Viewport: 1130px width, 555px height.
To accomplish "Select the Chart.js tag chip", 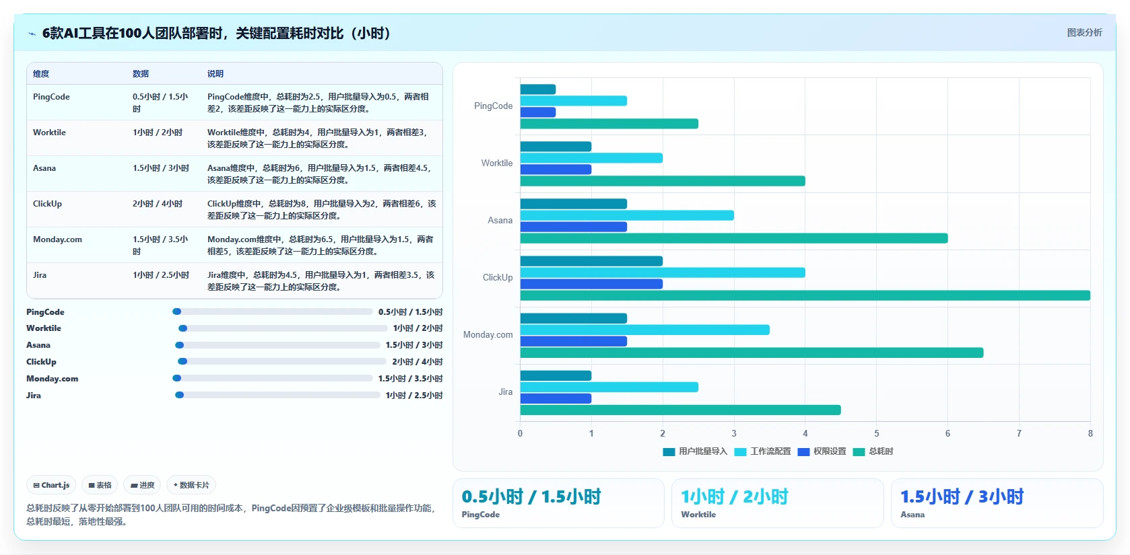I will 51,485.
